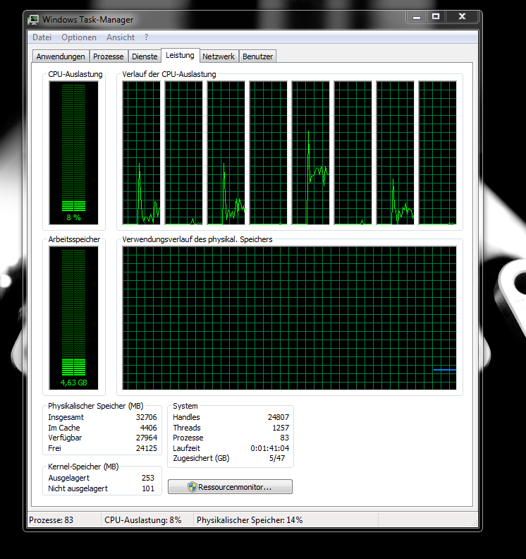This screenshot has height=559, width=526.
Task: Click the Nicht ausgelagert value 101
Action: (148, 488)
